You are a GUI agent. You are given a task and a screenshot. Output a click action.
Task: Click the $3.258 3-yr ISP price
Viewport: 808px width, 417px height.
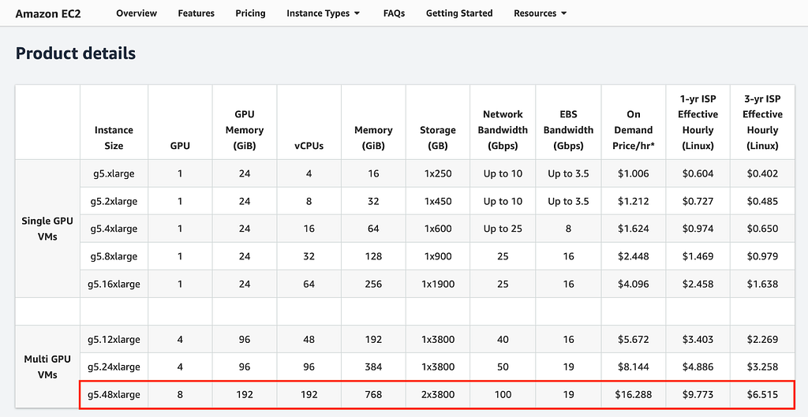coord(763,367)
